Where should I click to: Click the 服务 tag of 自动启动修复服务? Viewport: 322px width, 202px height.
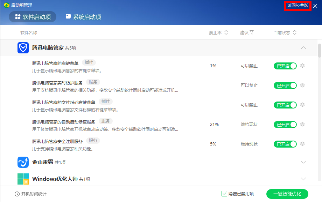pyautogui.click(x=106, y=121)
